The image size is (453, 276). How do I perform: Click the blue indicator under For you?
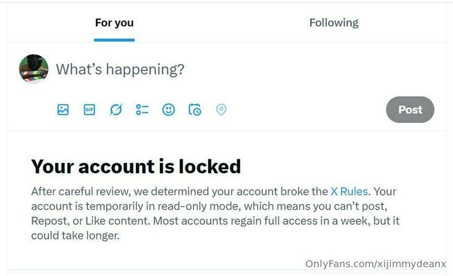[114, 40]
